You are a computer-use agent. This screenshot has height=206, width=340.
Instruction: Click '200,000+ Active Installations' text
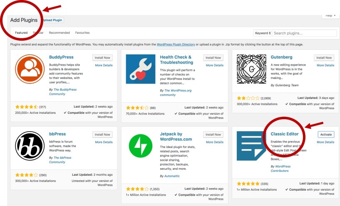pyautogui.click(x=35, y=113)
